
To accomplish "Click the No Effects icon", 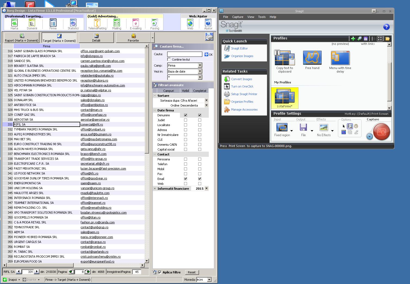I will point(324,127).
